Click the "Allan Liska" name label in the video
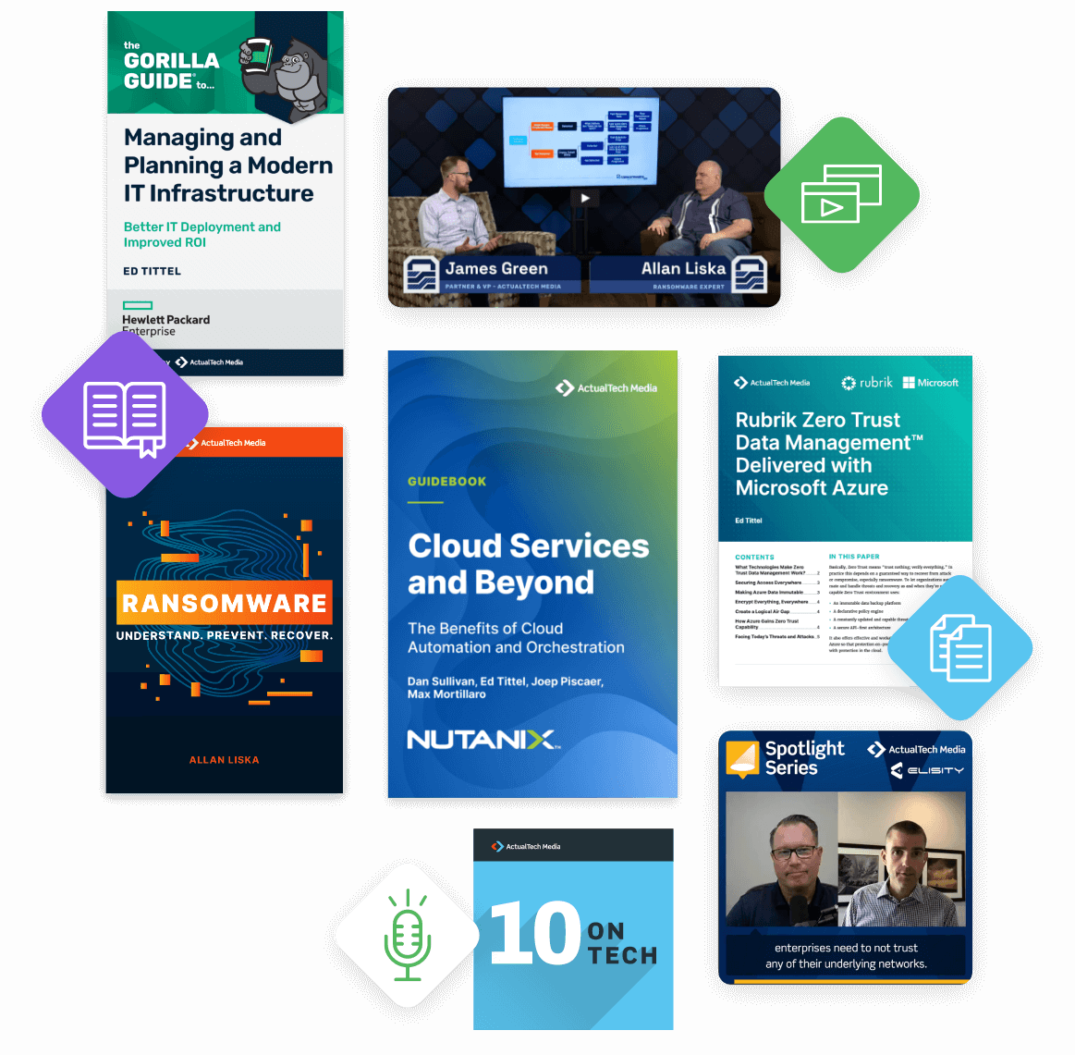1075x1055 pixels. [683, 268]
